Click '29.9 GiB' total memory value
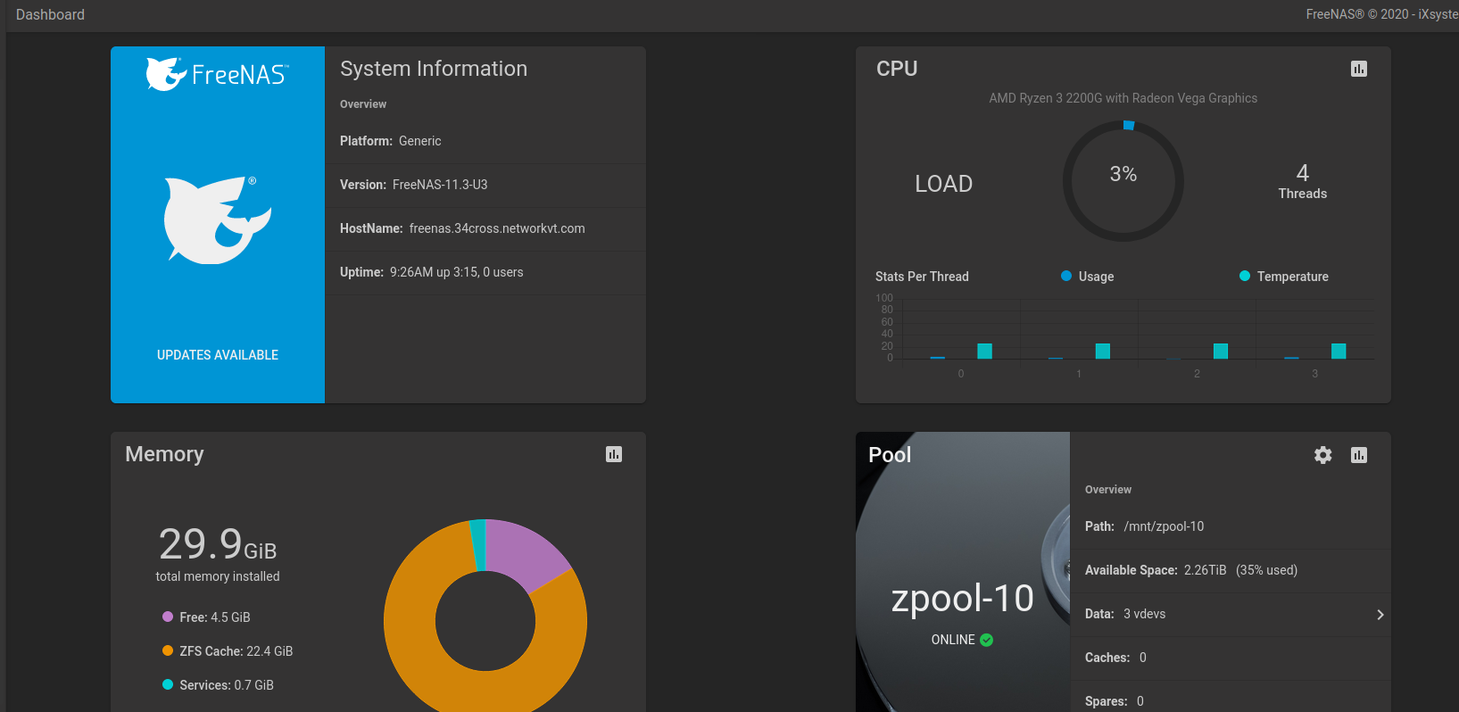Screen dimensions: 1459x712 (x=218, y=543)
